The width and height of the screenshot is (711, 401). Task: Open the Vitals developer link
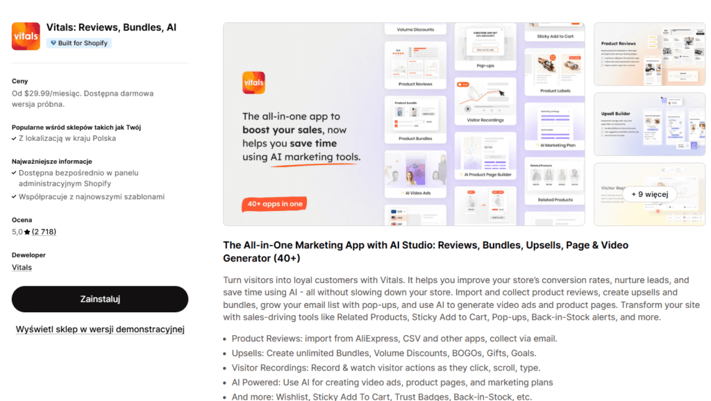22,267
